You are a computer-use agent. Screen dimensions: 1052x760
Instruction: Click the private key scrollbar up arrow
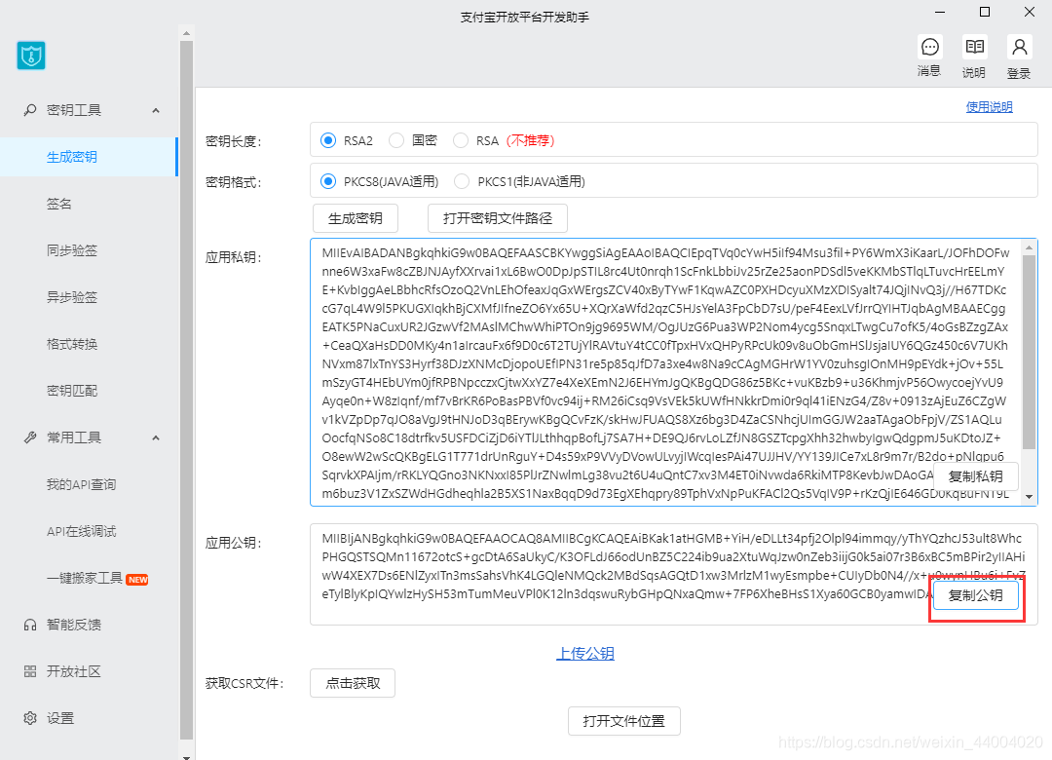(1030, 247)
